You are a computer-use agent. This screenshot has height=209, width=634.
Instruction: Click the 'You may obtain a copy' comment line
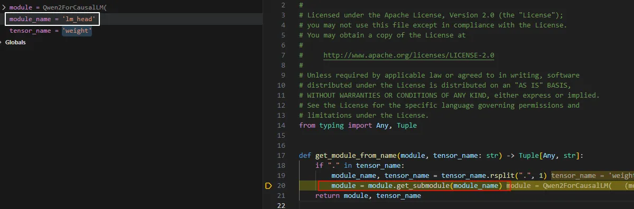383,35
